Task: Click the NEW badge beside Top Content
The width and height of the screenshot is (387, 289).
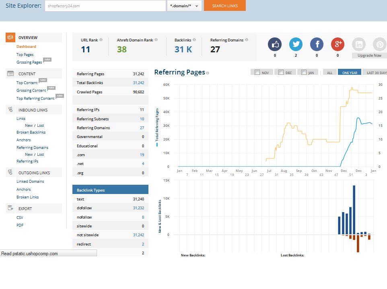Action: 43,80
